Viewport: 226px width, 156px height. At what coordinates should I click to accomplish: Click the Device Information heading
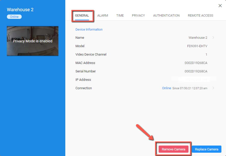coord(89,29)
